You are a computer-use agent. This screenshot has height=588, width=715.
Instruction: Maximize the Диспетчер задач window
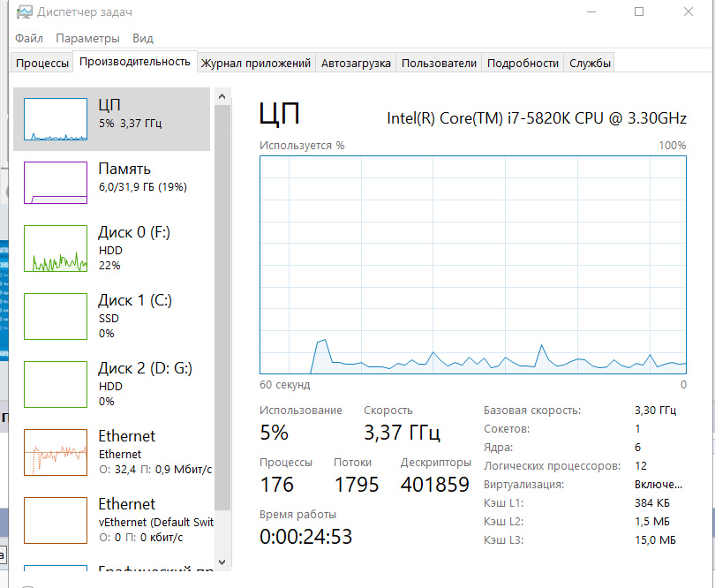pyautogui.click(x=639, y=11)
